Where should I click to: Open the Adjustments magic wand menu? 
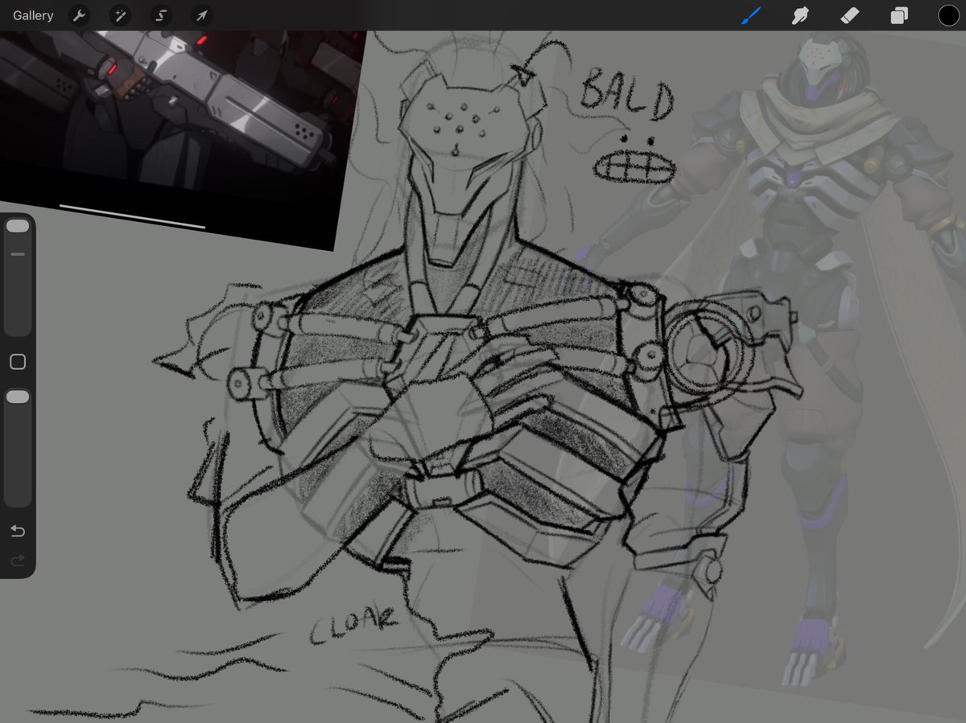pyautogui.click(x=120, y=15)
